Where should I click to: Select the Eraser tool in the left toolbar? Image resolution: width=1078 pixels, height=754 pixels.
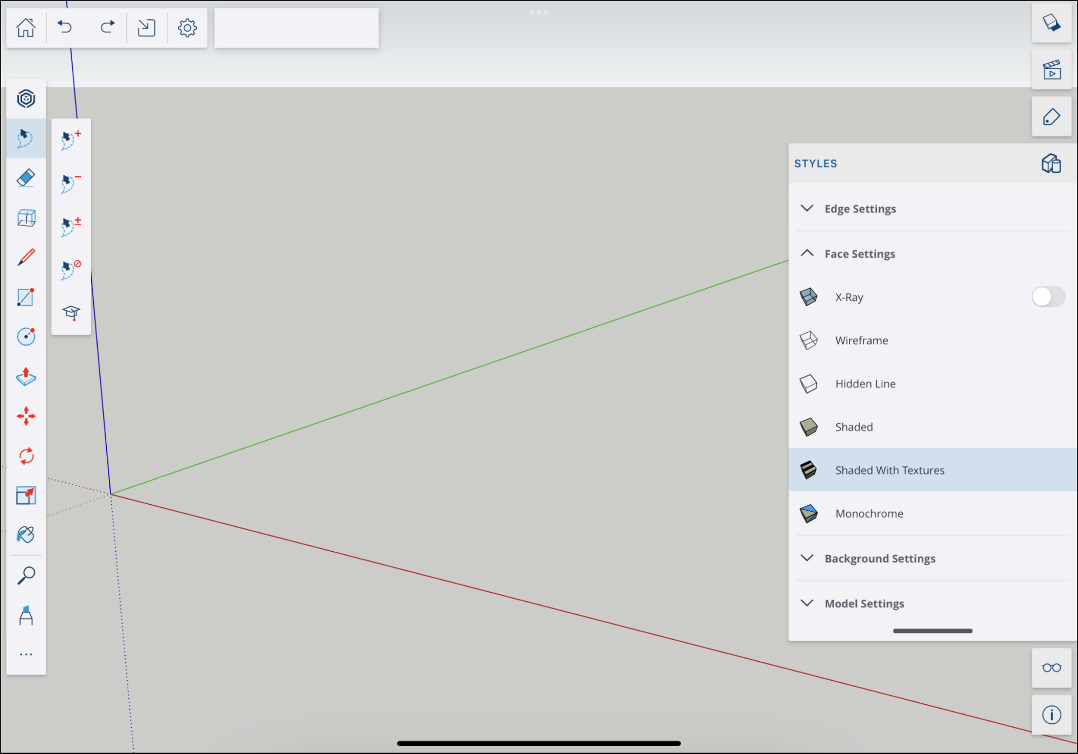coord(26,177)
